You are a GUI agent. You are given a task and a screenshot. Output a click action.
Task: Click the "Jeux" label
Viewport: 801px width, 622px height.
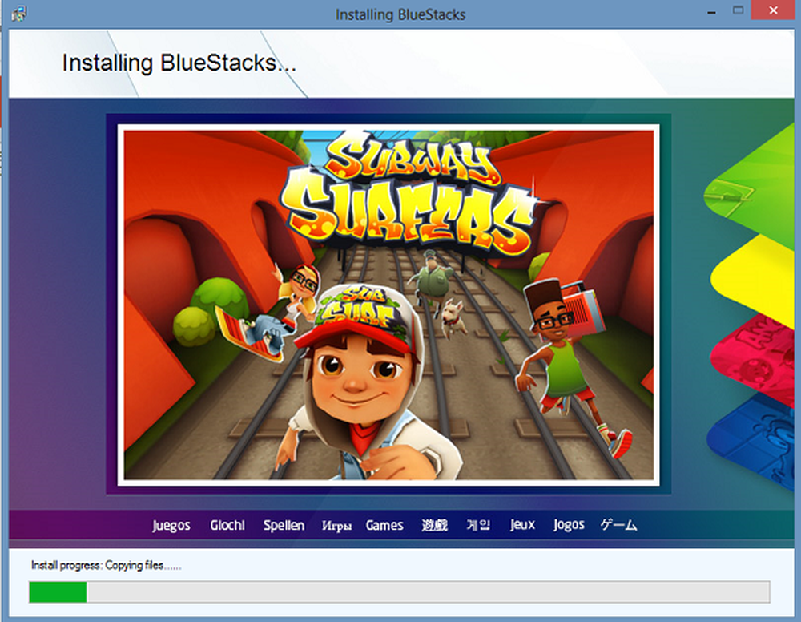tap(522, 525)
